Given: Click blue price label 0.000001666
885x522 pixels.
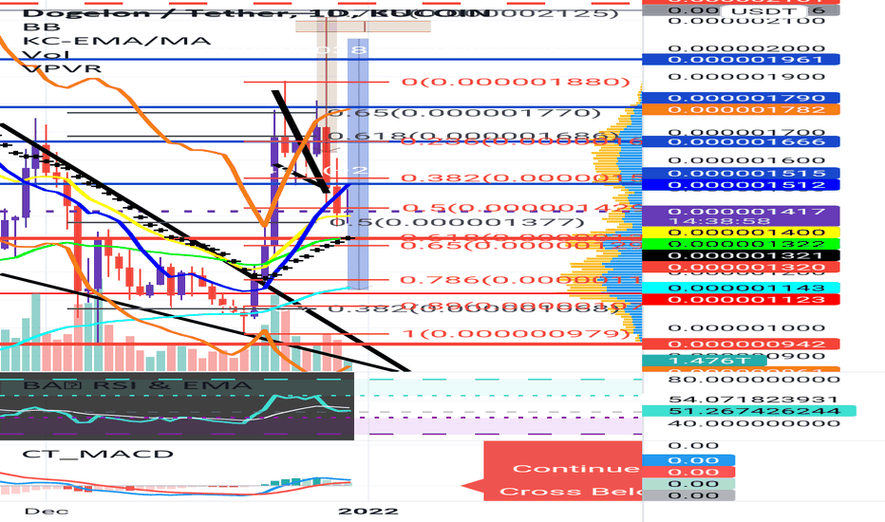Looking at the screenshot, I should (741, 141).
